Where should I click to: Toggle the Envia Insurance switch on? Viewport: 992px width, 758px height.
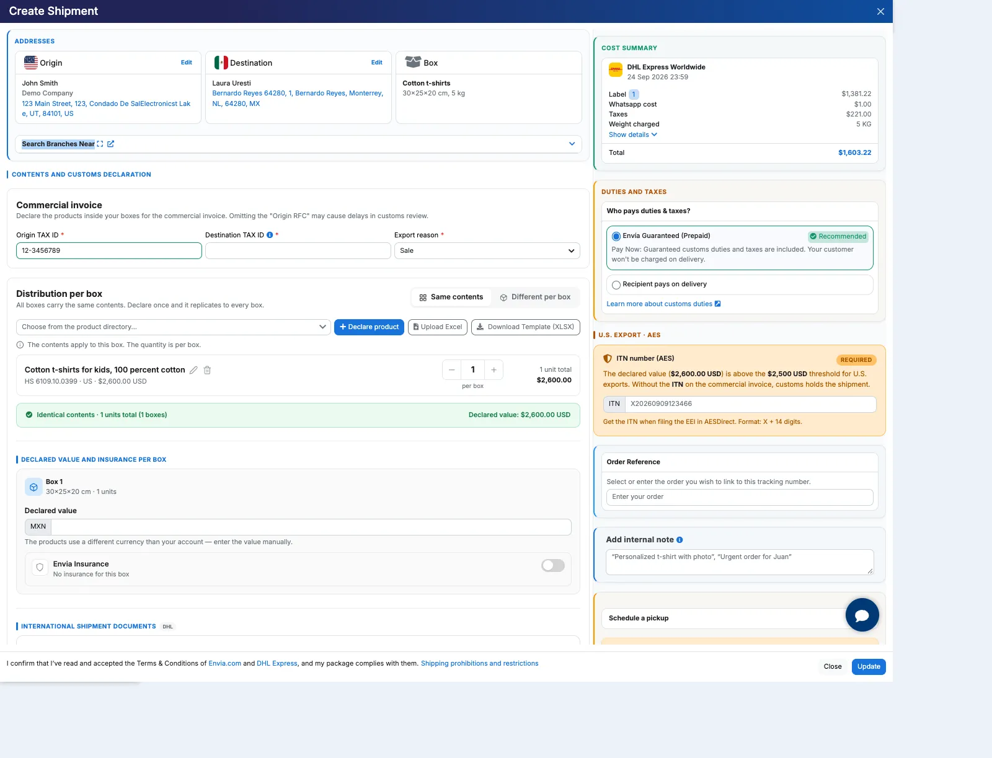coord(553,565)
